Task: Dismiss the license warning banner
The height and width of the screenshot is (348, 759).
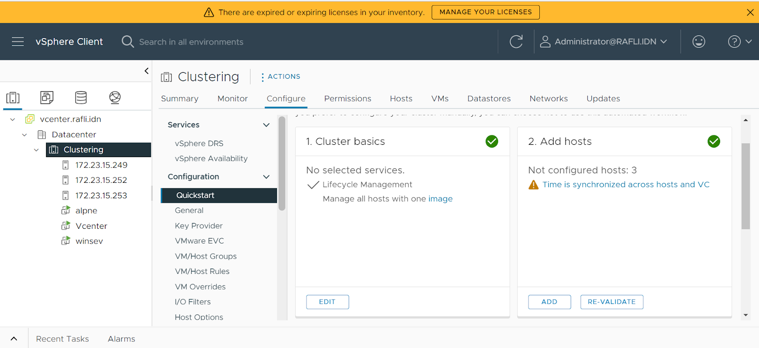Action: (750, 12)
